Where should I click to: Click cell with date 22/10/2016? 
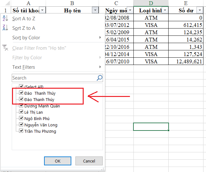pos(119,47)
